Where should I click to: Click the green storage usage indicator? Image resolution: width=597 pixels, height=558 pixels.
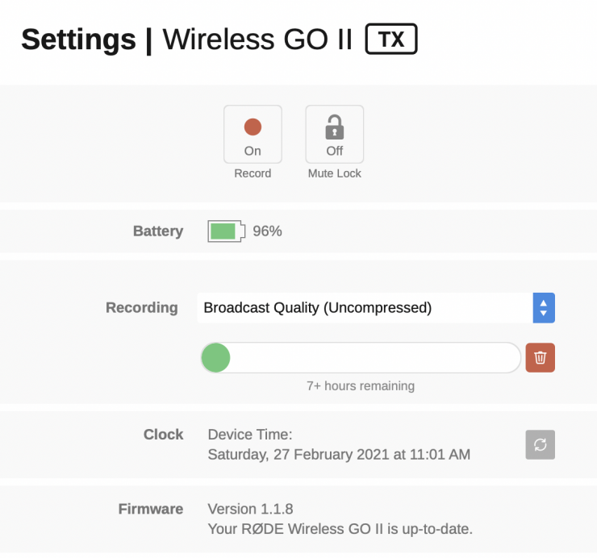pos(215,357)
